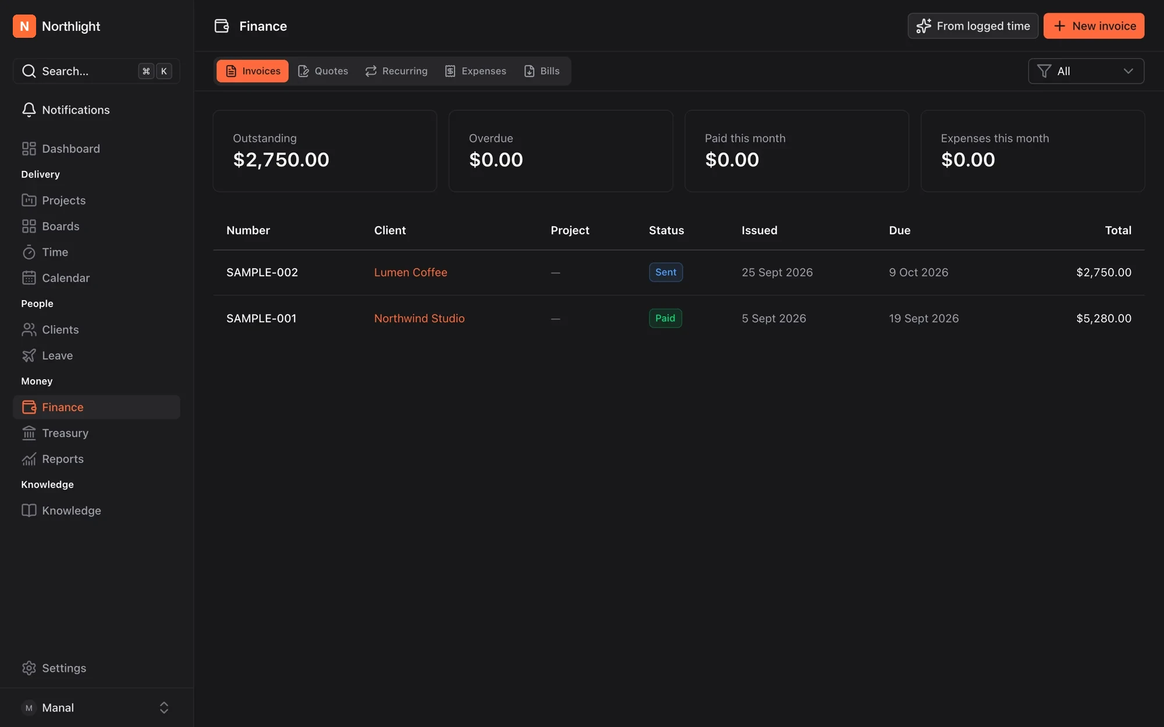This screenshot has height=727, width=1164.
Task: Click the Northlight logo icon
Action: 24,26
